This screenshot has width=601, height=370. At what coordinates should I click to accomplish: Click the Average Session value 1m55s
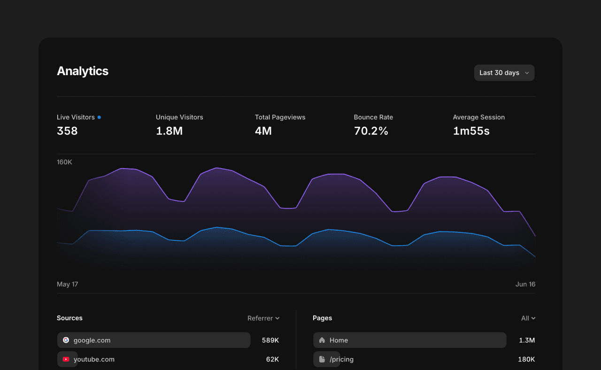coord(471,131)
